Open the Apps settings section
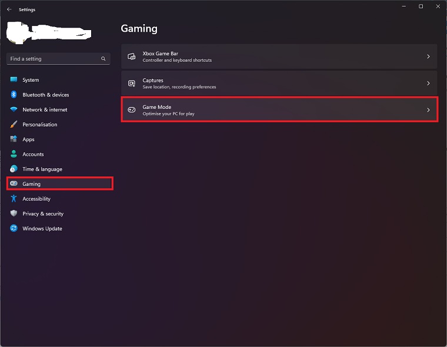Image resolution: width=447 pixels, height=347 pixels. click(28, 139)
